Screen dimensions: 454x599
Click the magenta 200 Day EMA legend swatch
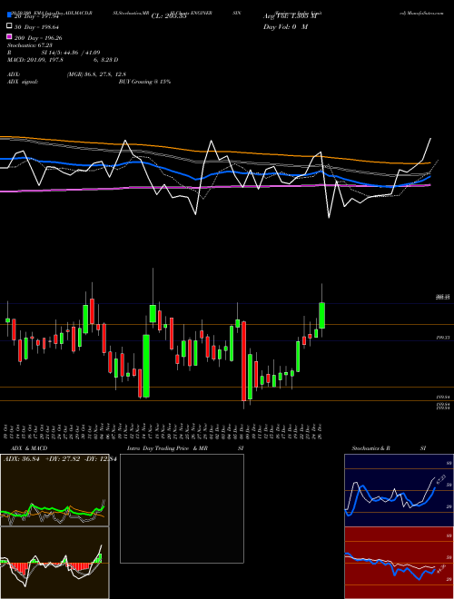click(9, 37)
